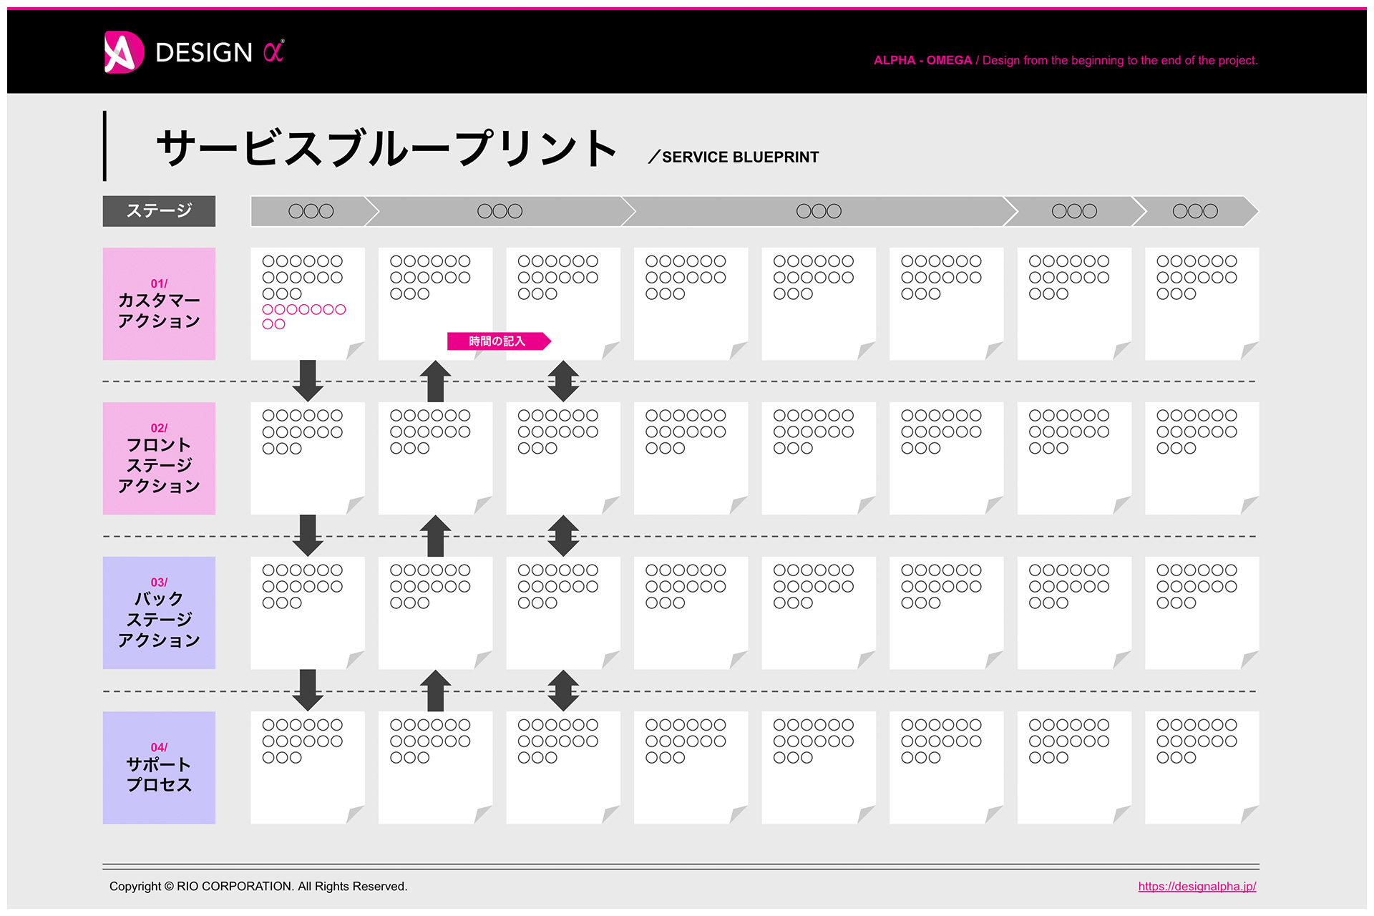
Task: Click the pink Design Alpha logo icon
Action: (124, 52)
